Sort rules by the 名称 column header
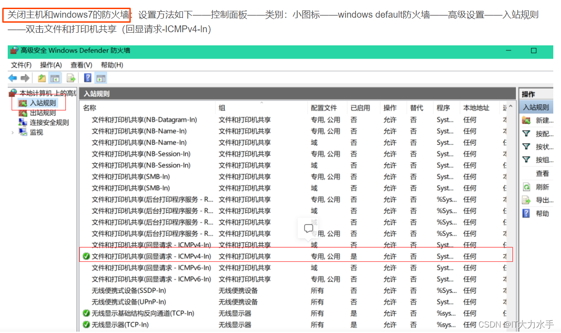Screen dimensions: 561x333 (89, 108)
